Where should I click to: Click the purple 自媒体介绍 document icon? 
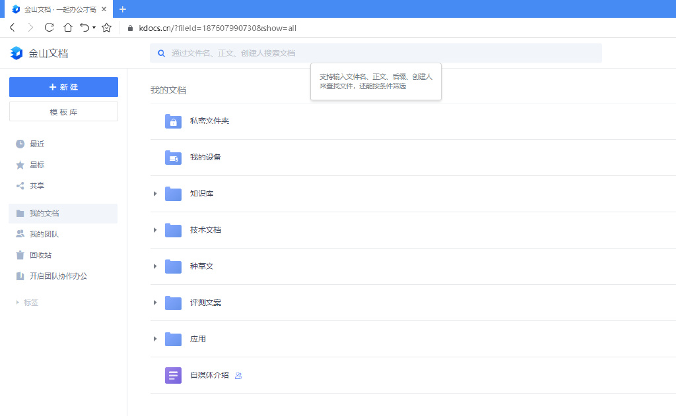coord(174,376)
